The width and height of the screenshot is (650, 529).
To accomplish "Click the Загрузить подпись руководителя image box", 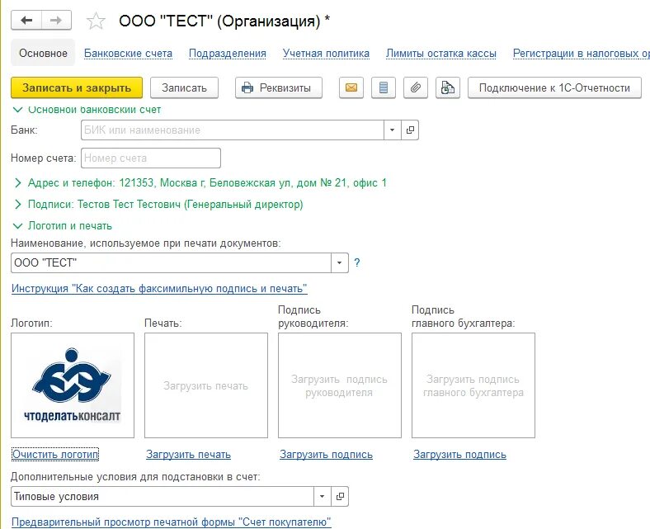I will [x=340, y=385].
